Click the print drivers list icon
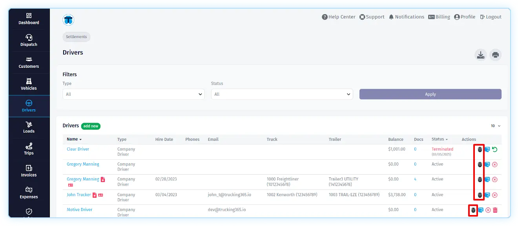Screen dimensions: 518x226 (x=495, y=55)
